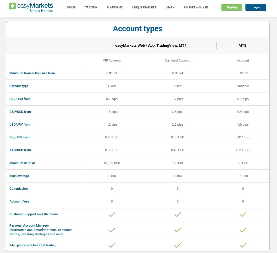The image size is (277, 253).
Task: Click Customer Support over the phone label
Action: pyautogui.click(x=34, y=214)
